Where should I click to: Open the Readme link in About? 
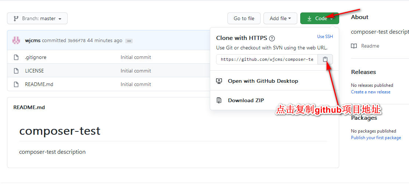click(x=370, y=46)
